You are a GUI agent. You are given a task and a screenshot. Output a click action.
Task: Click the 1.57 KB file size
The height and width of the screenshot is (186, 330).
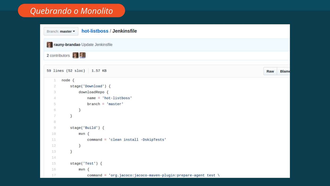(99, 71)
